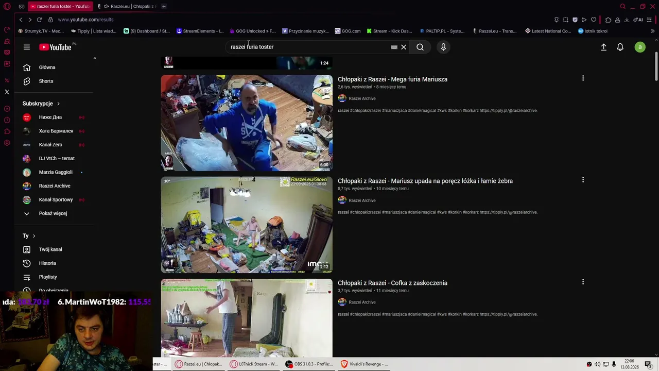Image resolution: width=659 pixels, height=371 pixels.
Task: Open the browser downloads icon
Action: click(x=627, y=20)
